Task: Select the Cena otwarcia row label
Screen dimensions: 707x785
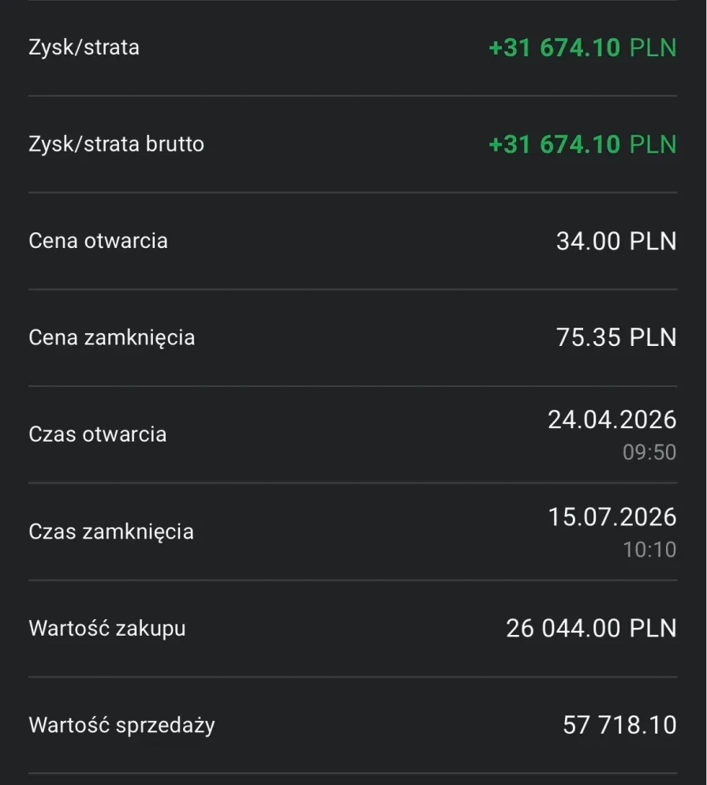Action: click(98, 241)
